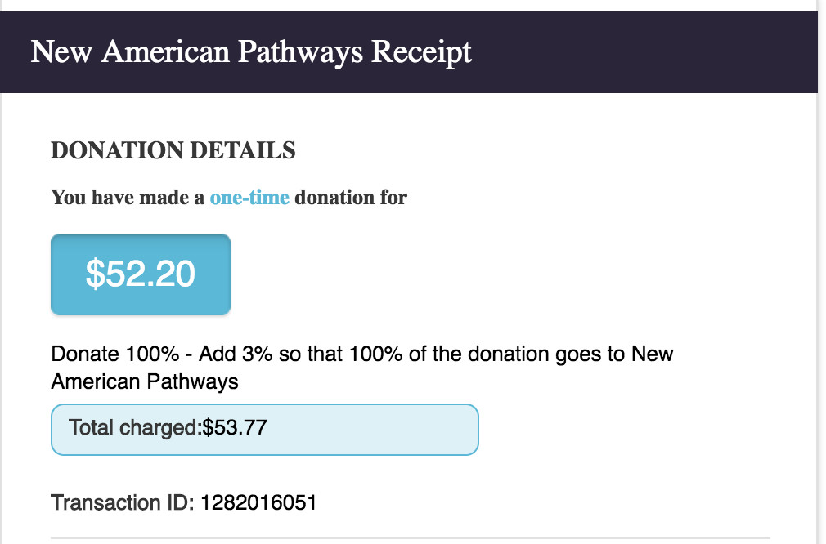Click the "DONATION DETAILS" heading
The width and height of the screenshot is (826, 544).
click(x=173, y=151)
